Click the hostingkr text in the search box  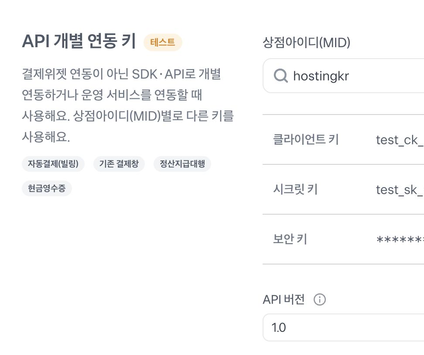click(x=321, y=76)
